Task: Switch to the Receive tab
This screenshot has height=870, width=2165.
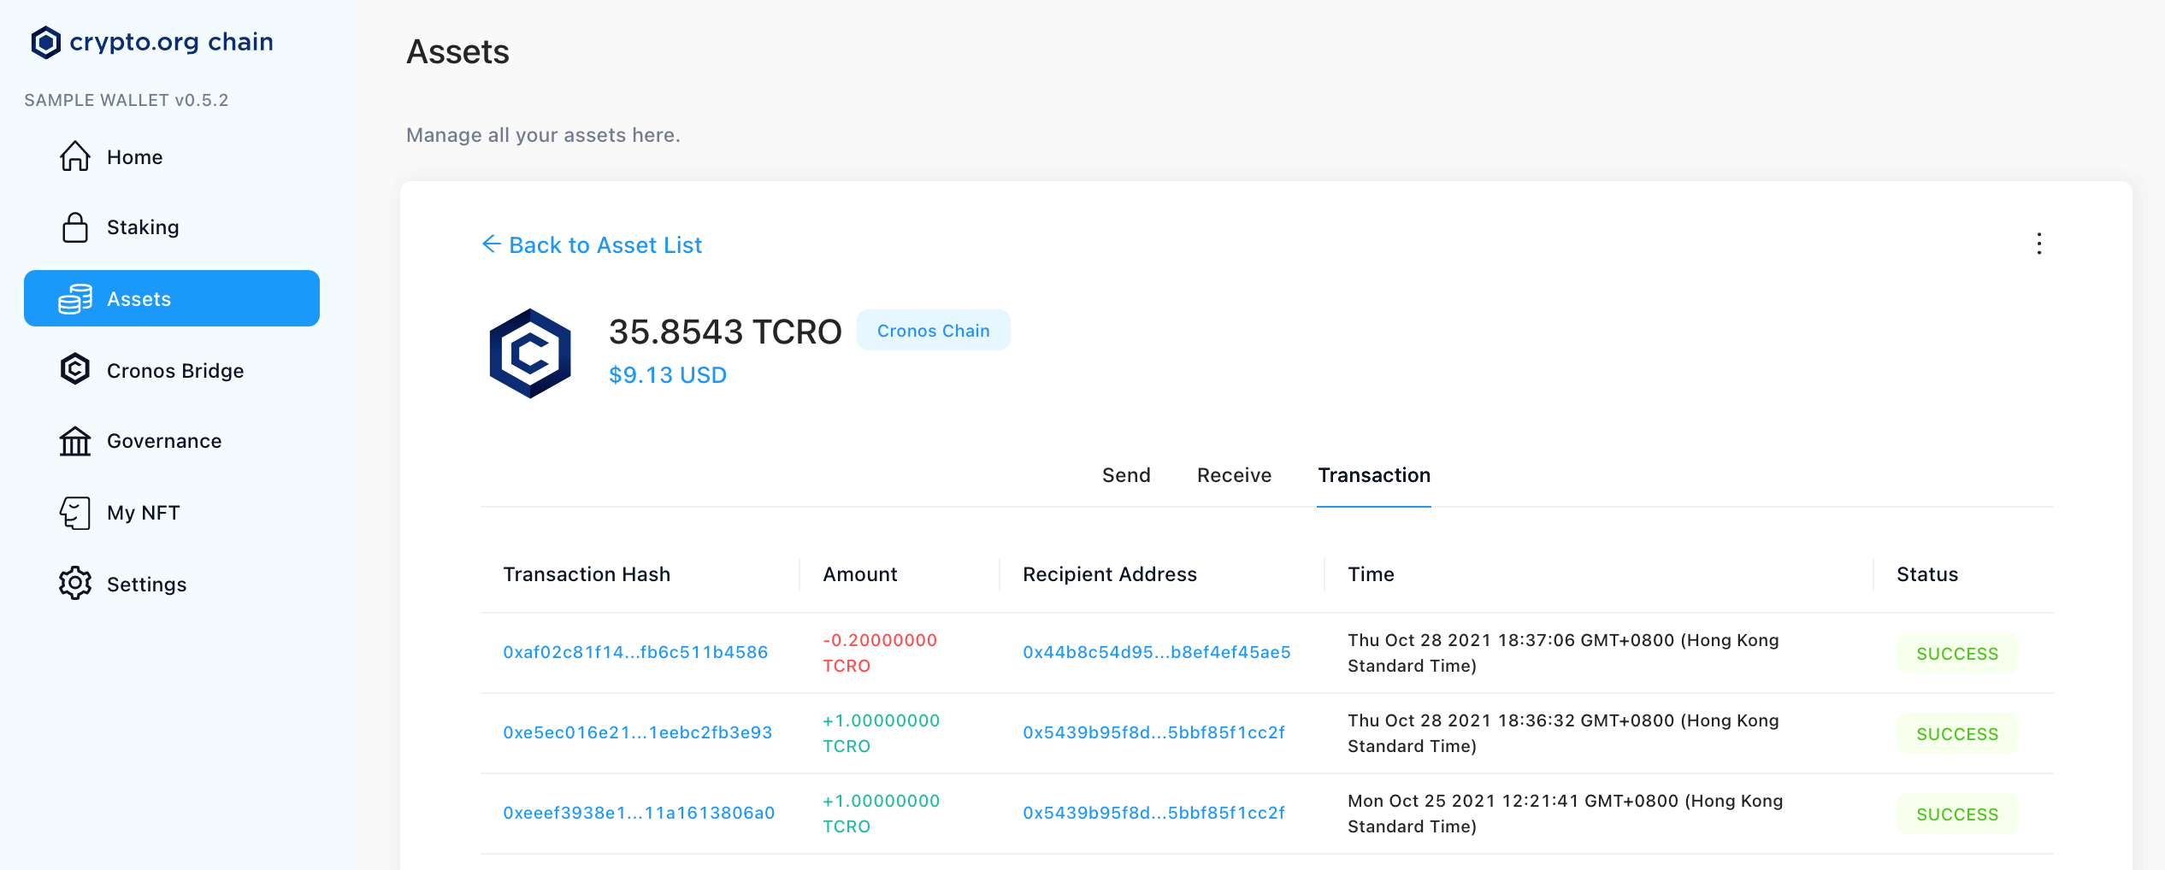Action: pos(1234,475)
